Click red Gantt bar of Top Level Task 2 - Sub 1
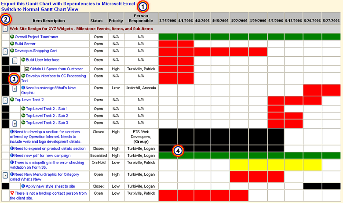The image size is (343, 203). [276, 109]
